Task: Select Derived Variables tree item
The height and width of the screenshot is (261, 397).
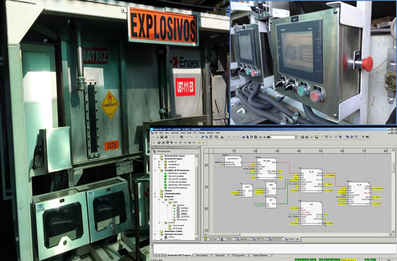Action: coord(176,176)
